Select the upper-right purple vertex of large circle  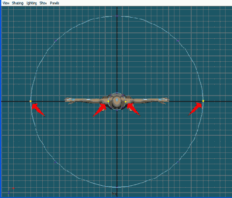178,41
